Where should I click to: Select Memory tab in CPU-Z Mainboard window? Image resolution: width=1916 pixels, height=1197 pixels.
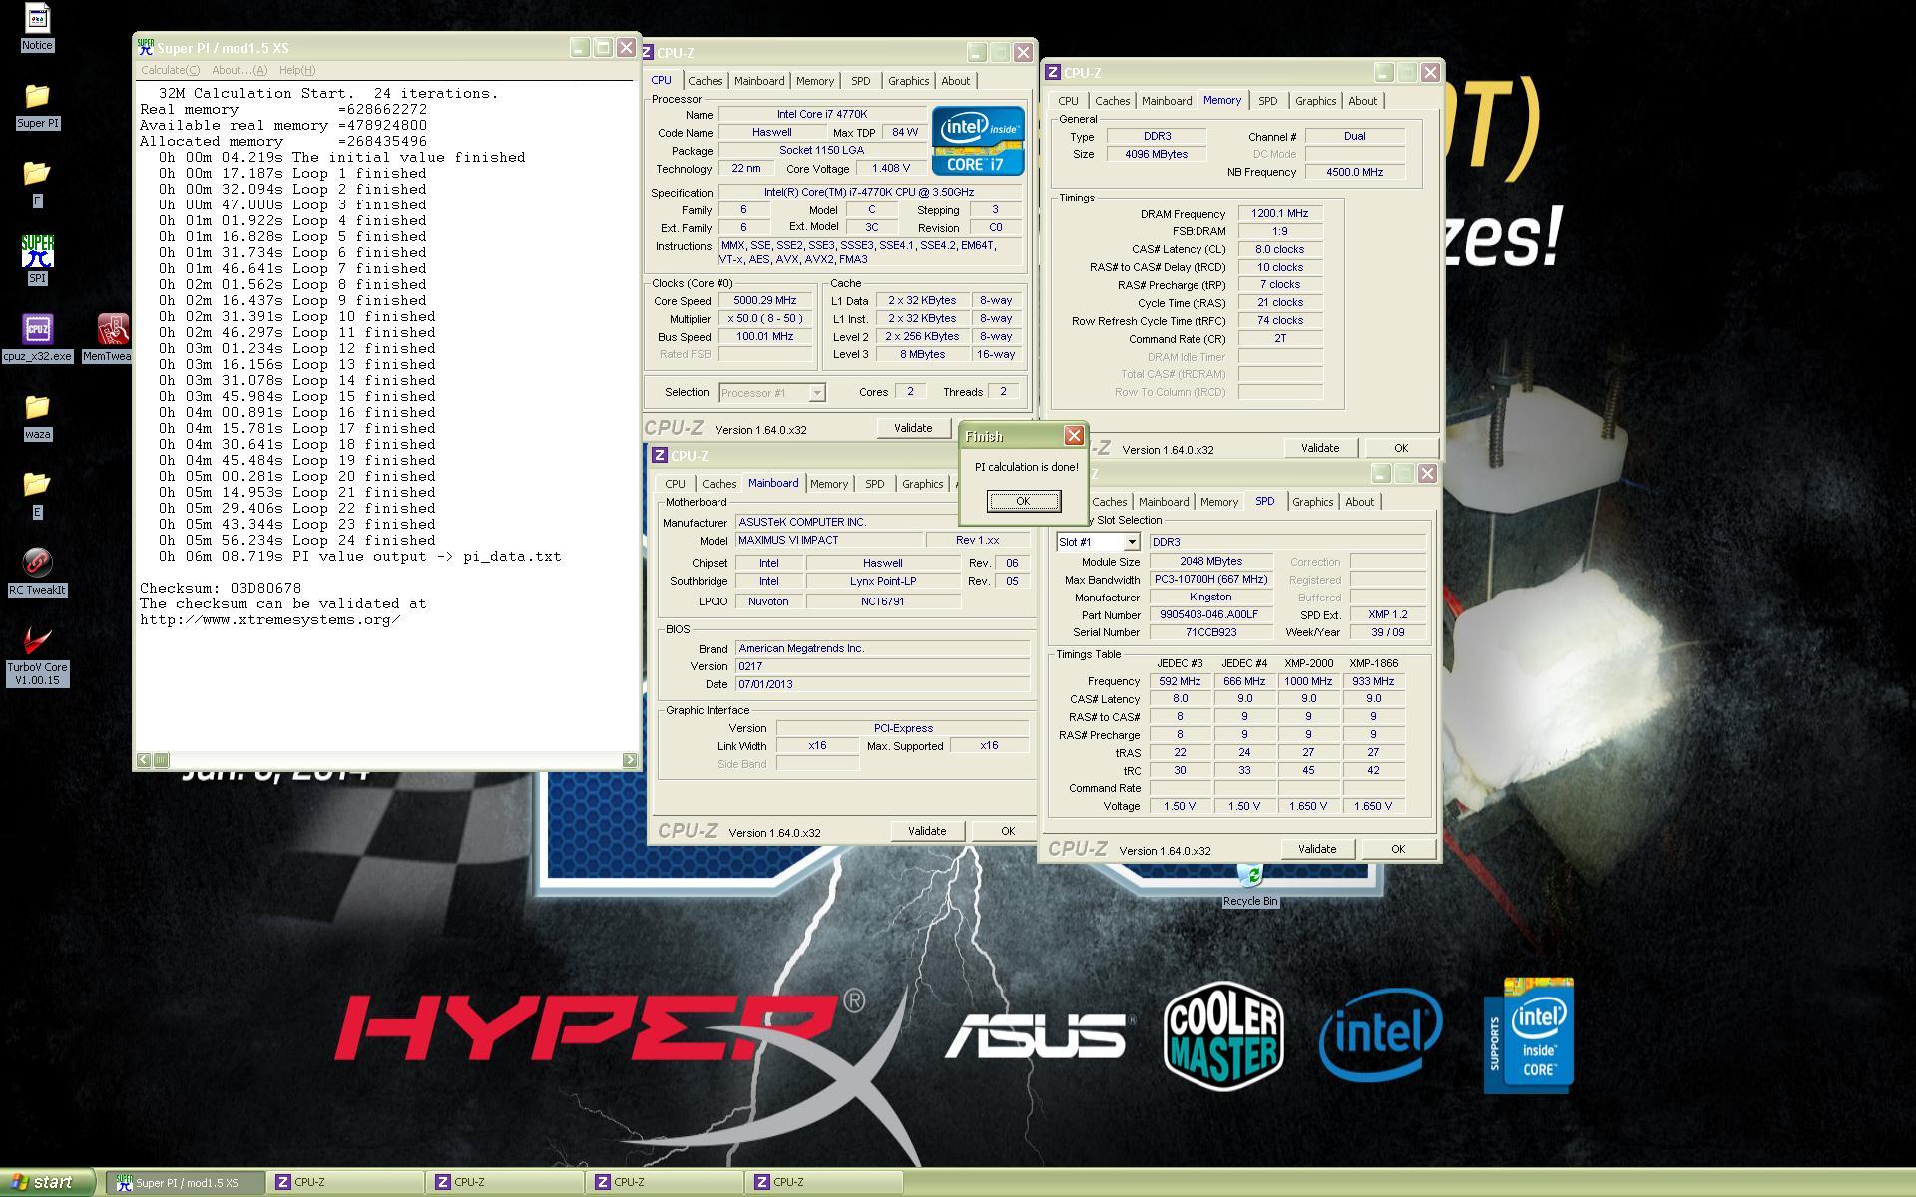[x=828, y=484]
